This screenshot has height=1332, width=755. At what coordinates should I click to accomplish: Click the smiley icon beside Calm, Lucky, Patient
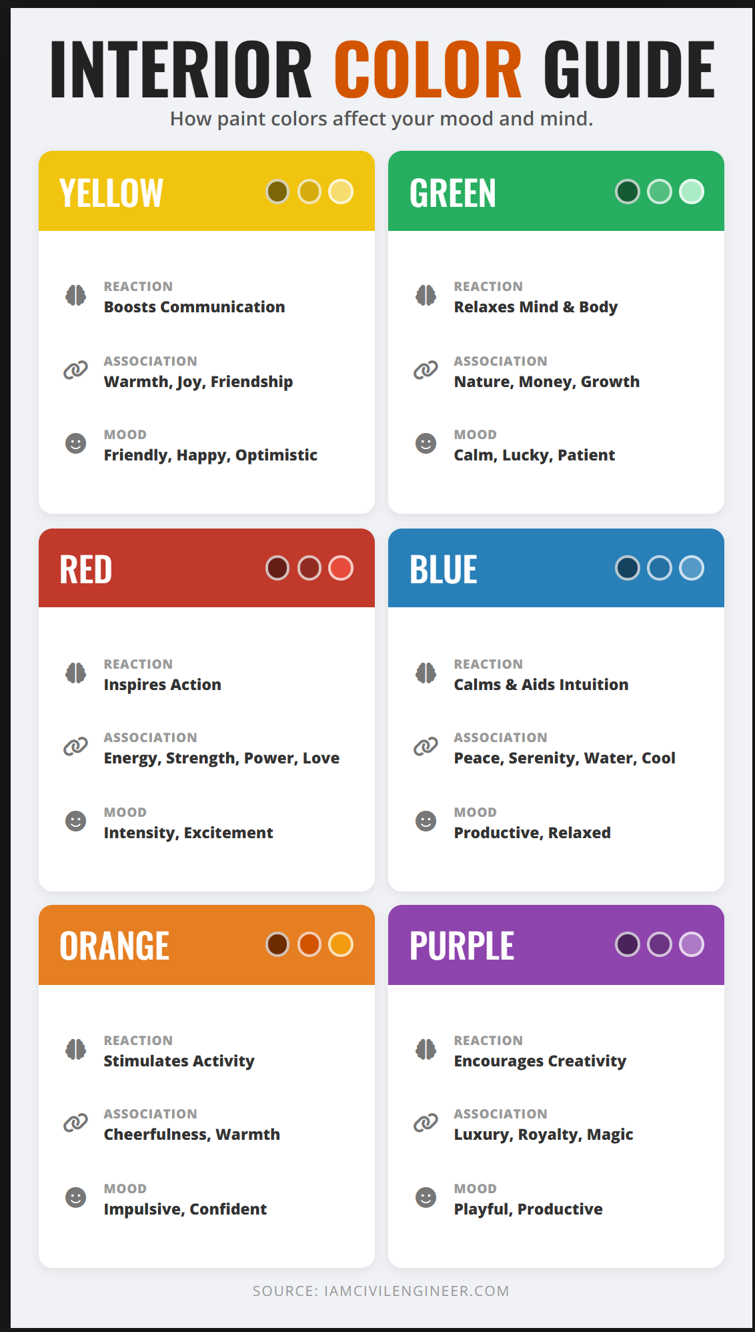pos(426,443)
